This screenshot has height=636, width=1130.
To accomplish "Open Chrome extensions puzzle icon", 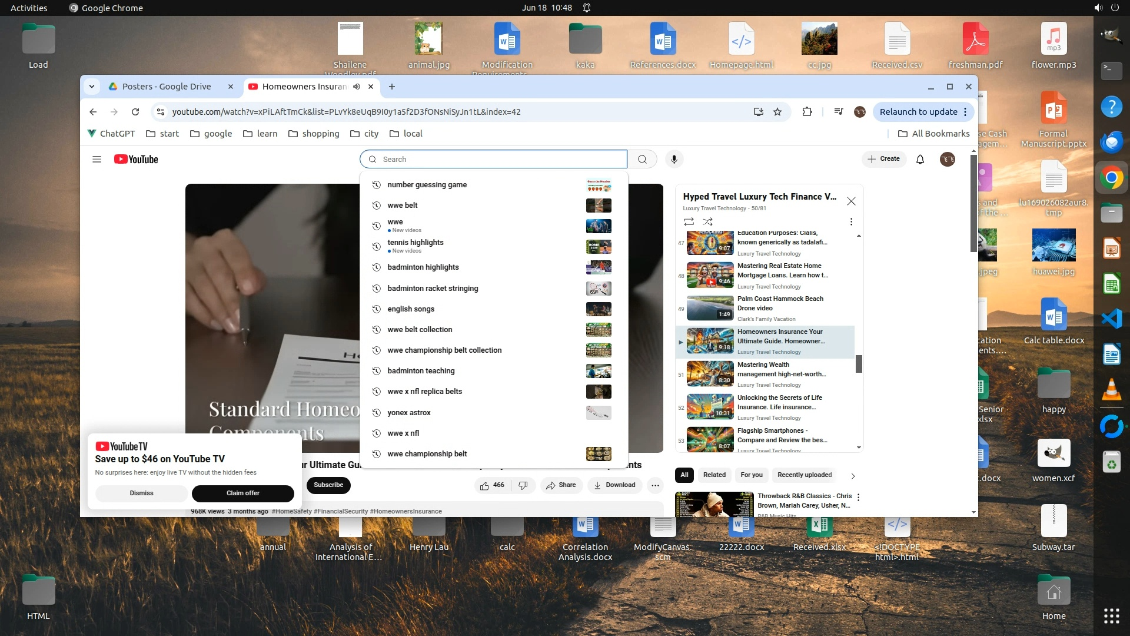I will pos(807,112).
